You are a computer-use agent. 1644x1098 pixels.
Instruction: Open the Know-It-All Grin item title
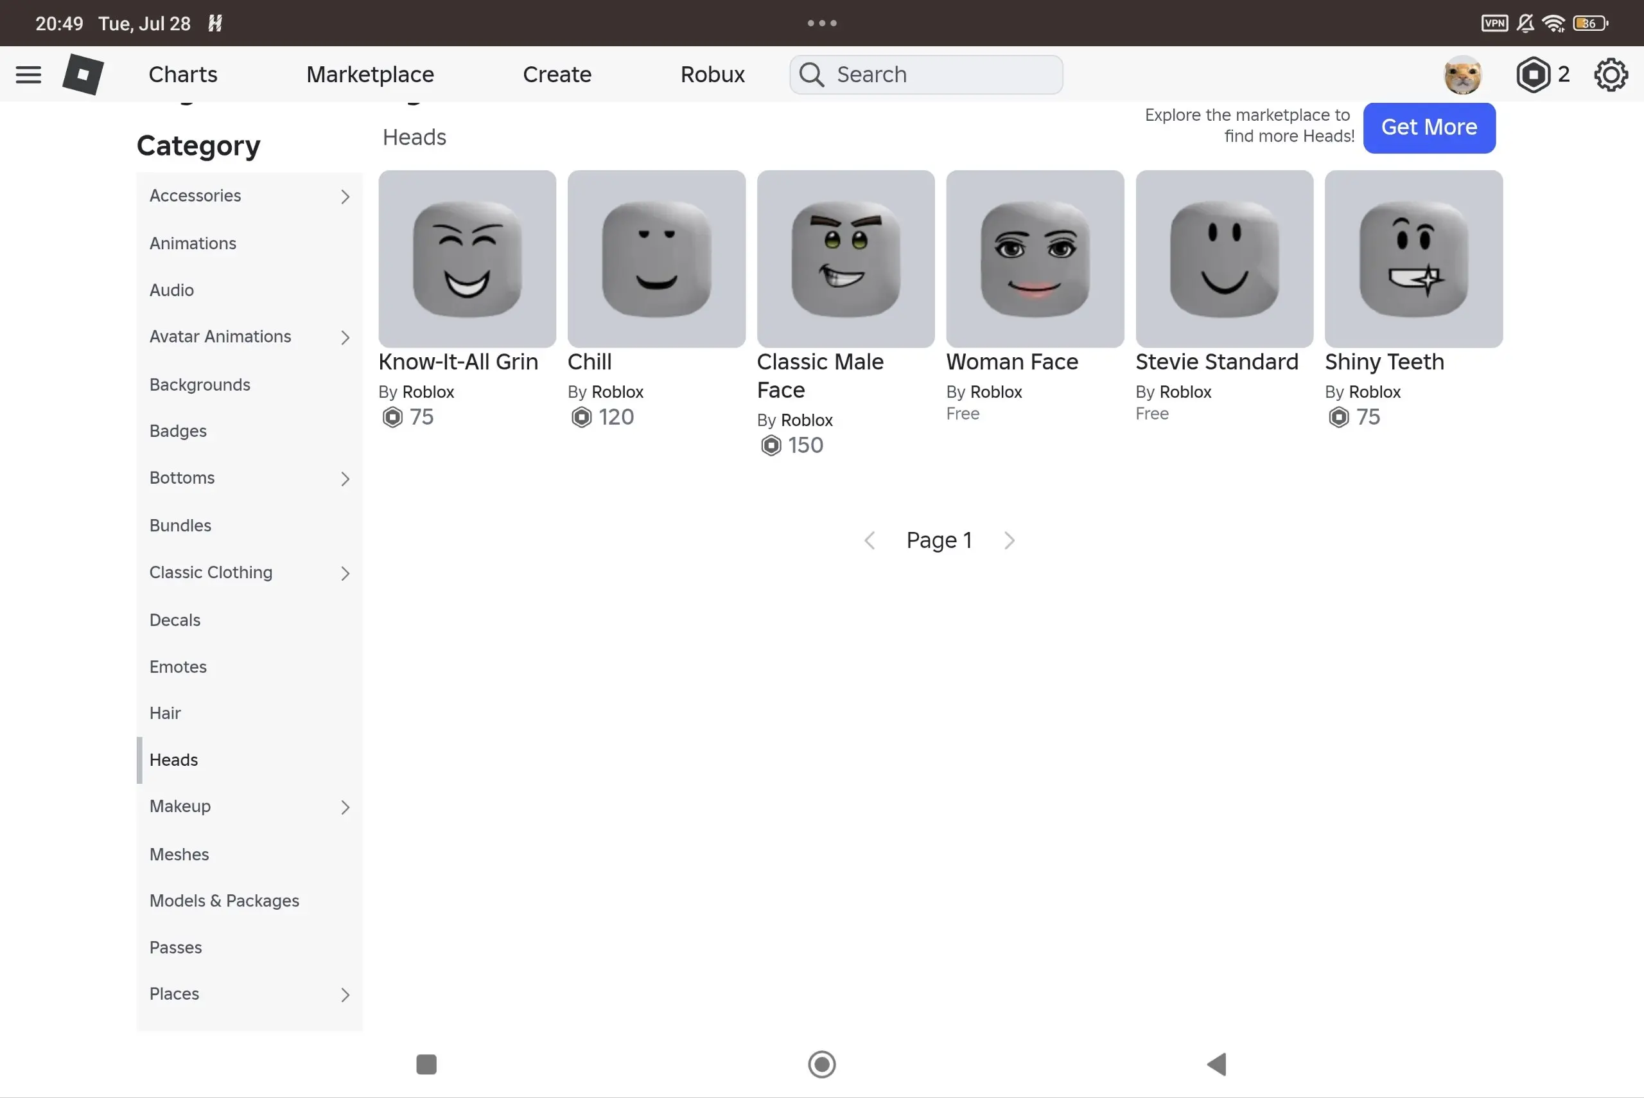[459, 362]
